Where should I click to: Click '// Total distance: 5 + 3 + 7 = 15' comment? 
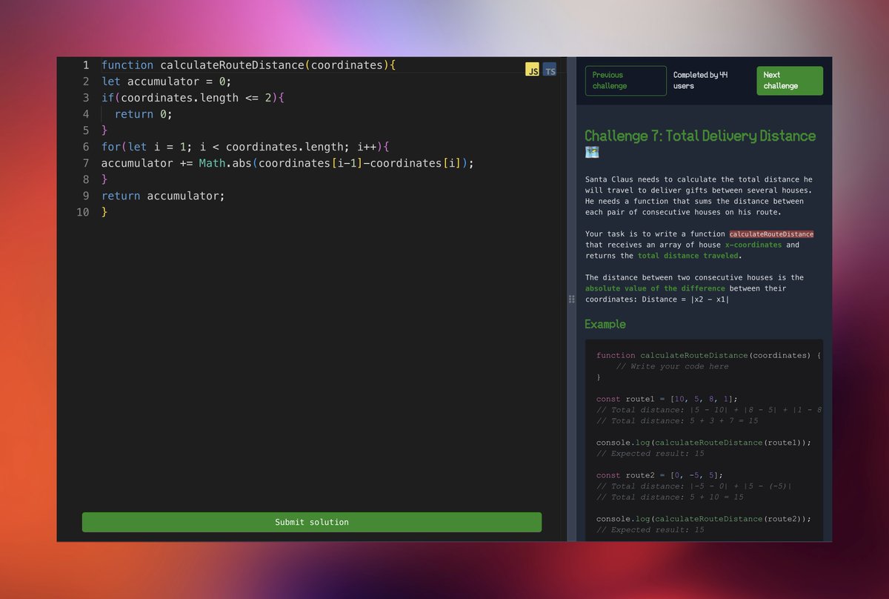click(677, 421)
